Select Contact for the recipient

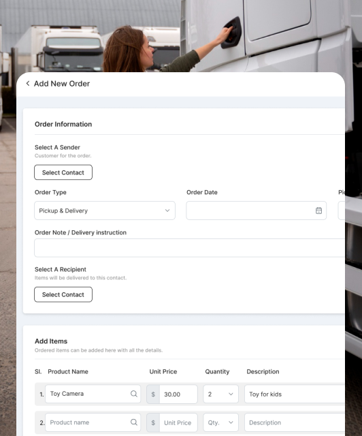63,294
